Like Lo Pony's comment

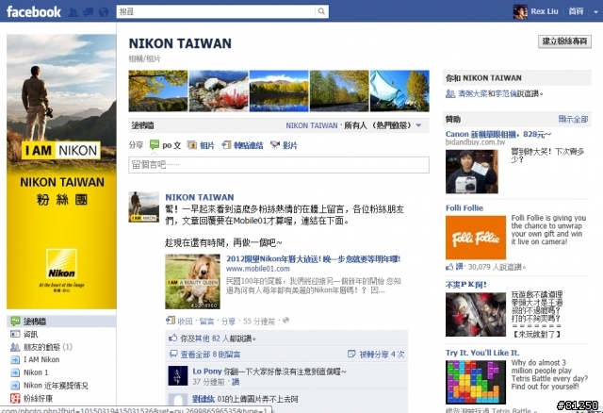236,382
